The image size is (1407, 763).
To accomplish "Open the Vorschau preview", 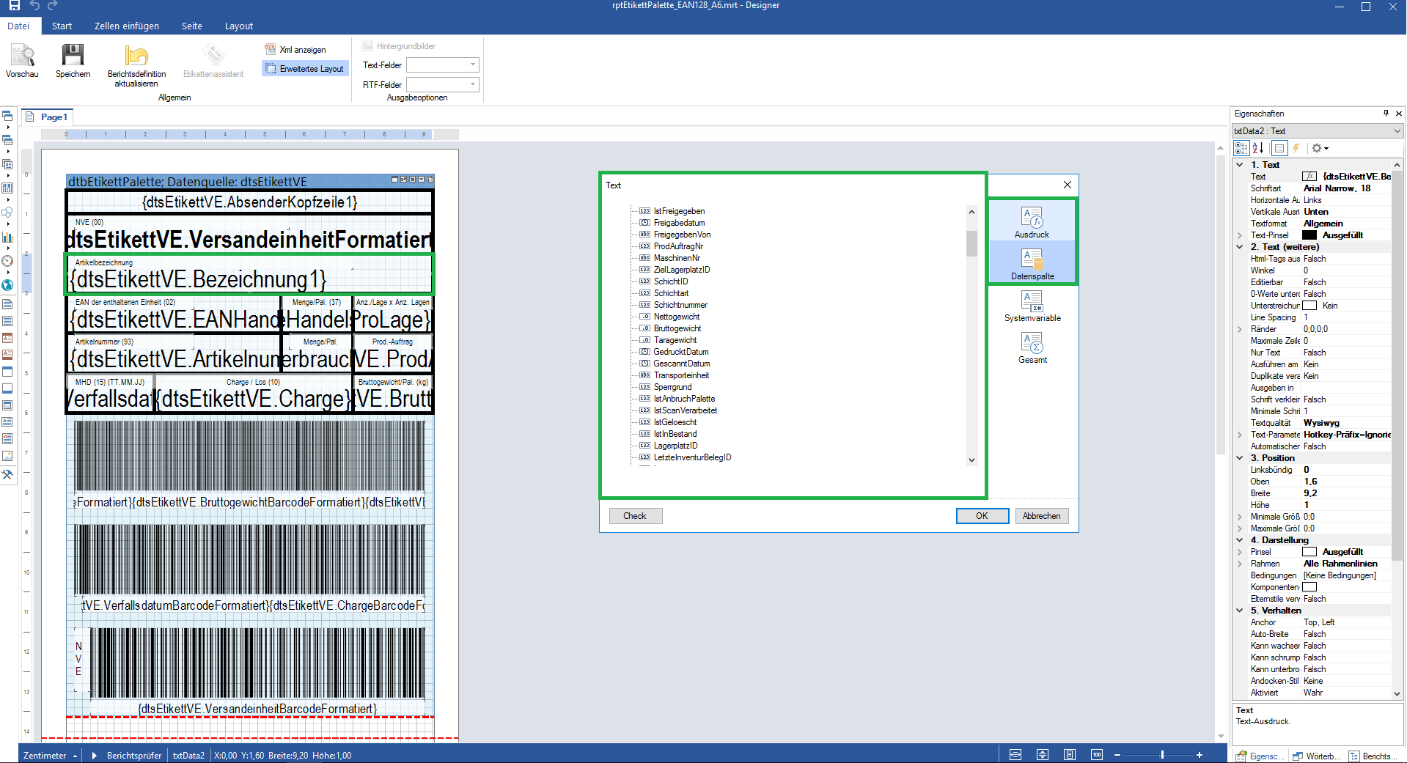I will click(22, 60).
